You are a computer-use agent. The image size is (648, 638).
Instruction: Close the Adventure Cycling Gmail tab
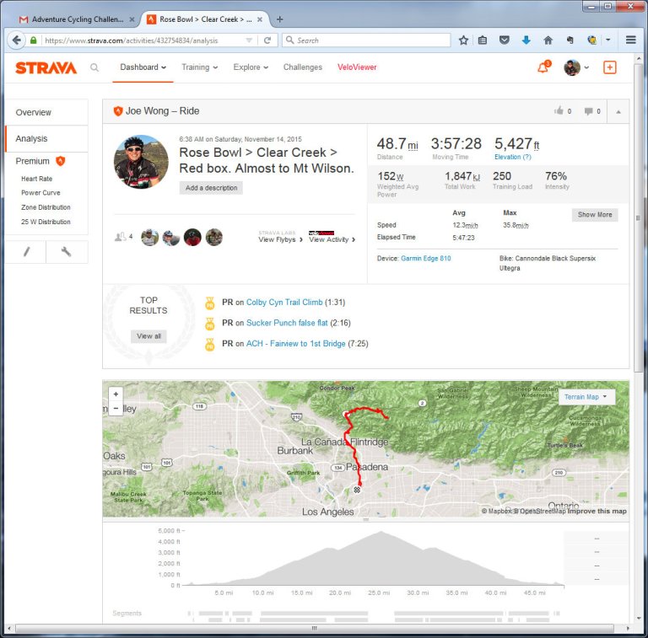[132, 19]
